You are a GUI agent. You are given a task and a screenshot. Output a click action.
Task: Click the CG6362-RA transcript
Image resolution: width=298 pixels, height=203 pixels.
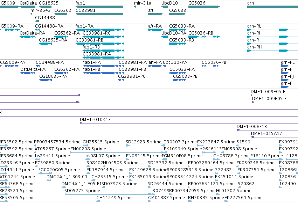click(61, 37)
